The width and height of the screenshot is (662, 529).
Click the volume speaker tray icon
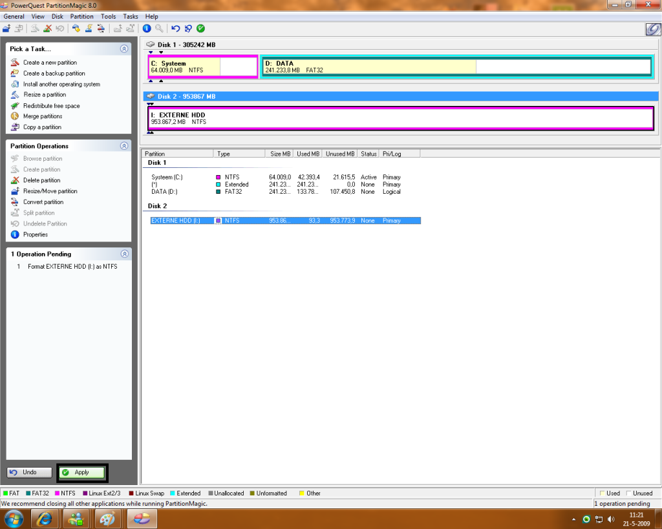pos(611,519)
